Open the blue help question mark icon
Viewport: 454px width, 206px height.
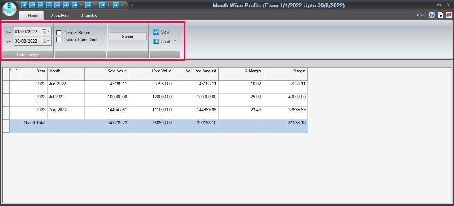click(432, 15)
